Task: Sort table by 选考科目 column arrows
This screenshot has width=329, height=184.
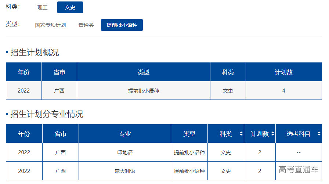Action: point(319,134)
